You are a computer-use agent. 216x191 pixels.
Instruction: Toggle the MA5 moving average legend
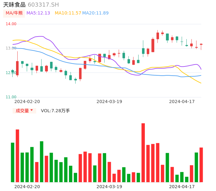[x=38, y=13]
